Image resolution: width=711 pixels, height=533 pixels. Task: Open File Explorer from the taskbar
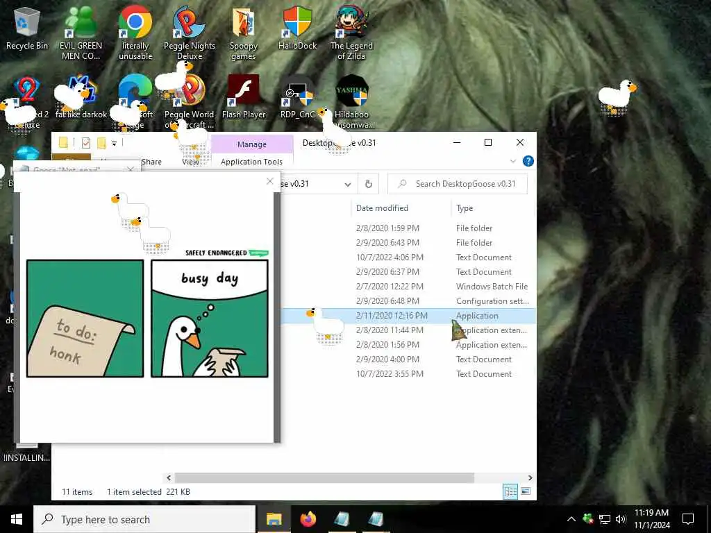click(274, 519)
